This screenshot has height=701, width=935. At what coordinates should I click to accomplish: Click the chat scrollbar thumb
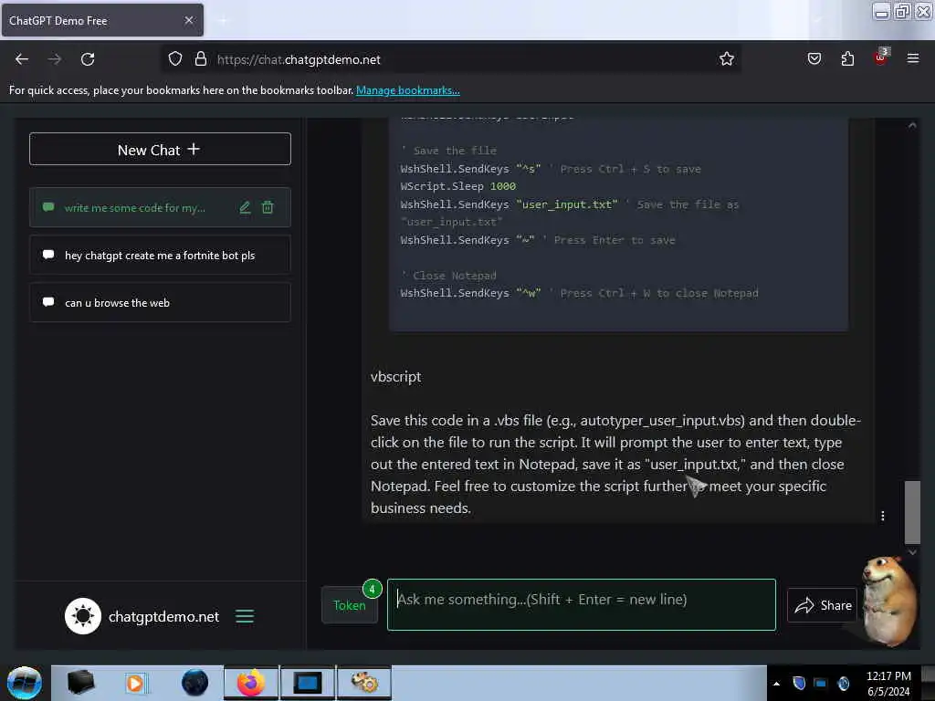[x=912, y=512]
